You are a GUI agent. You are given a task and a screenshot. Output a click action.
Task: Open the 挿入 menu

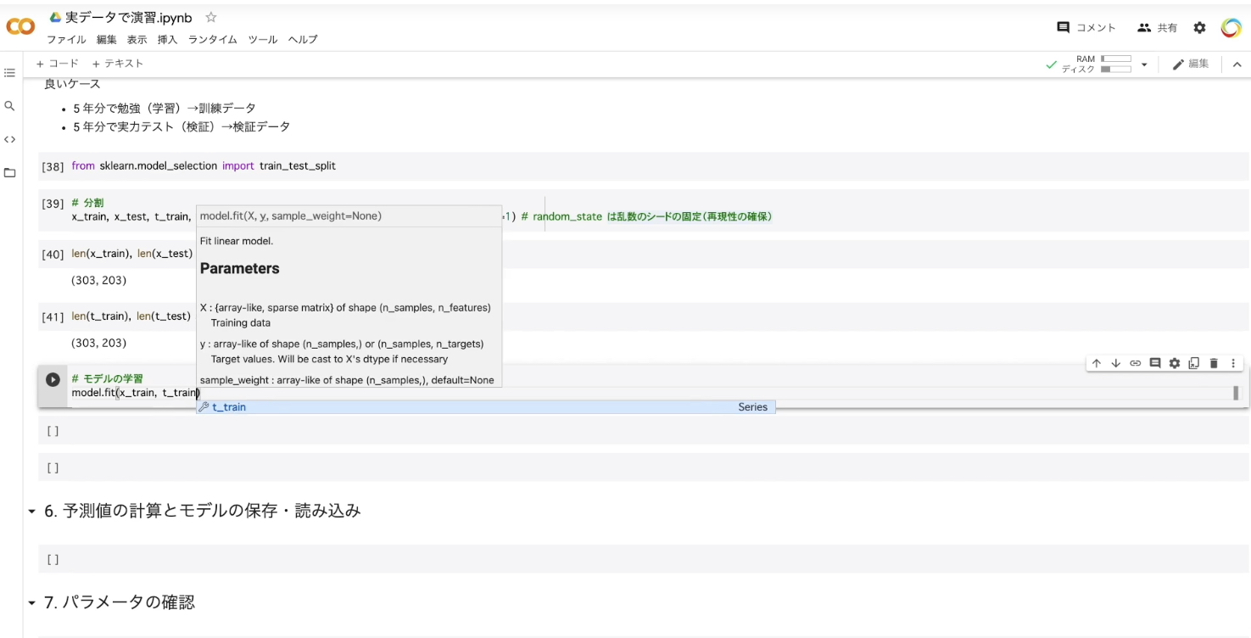point(169,39)
